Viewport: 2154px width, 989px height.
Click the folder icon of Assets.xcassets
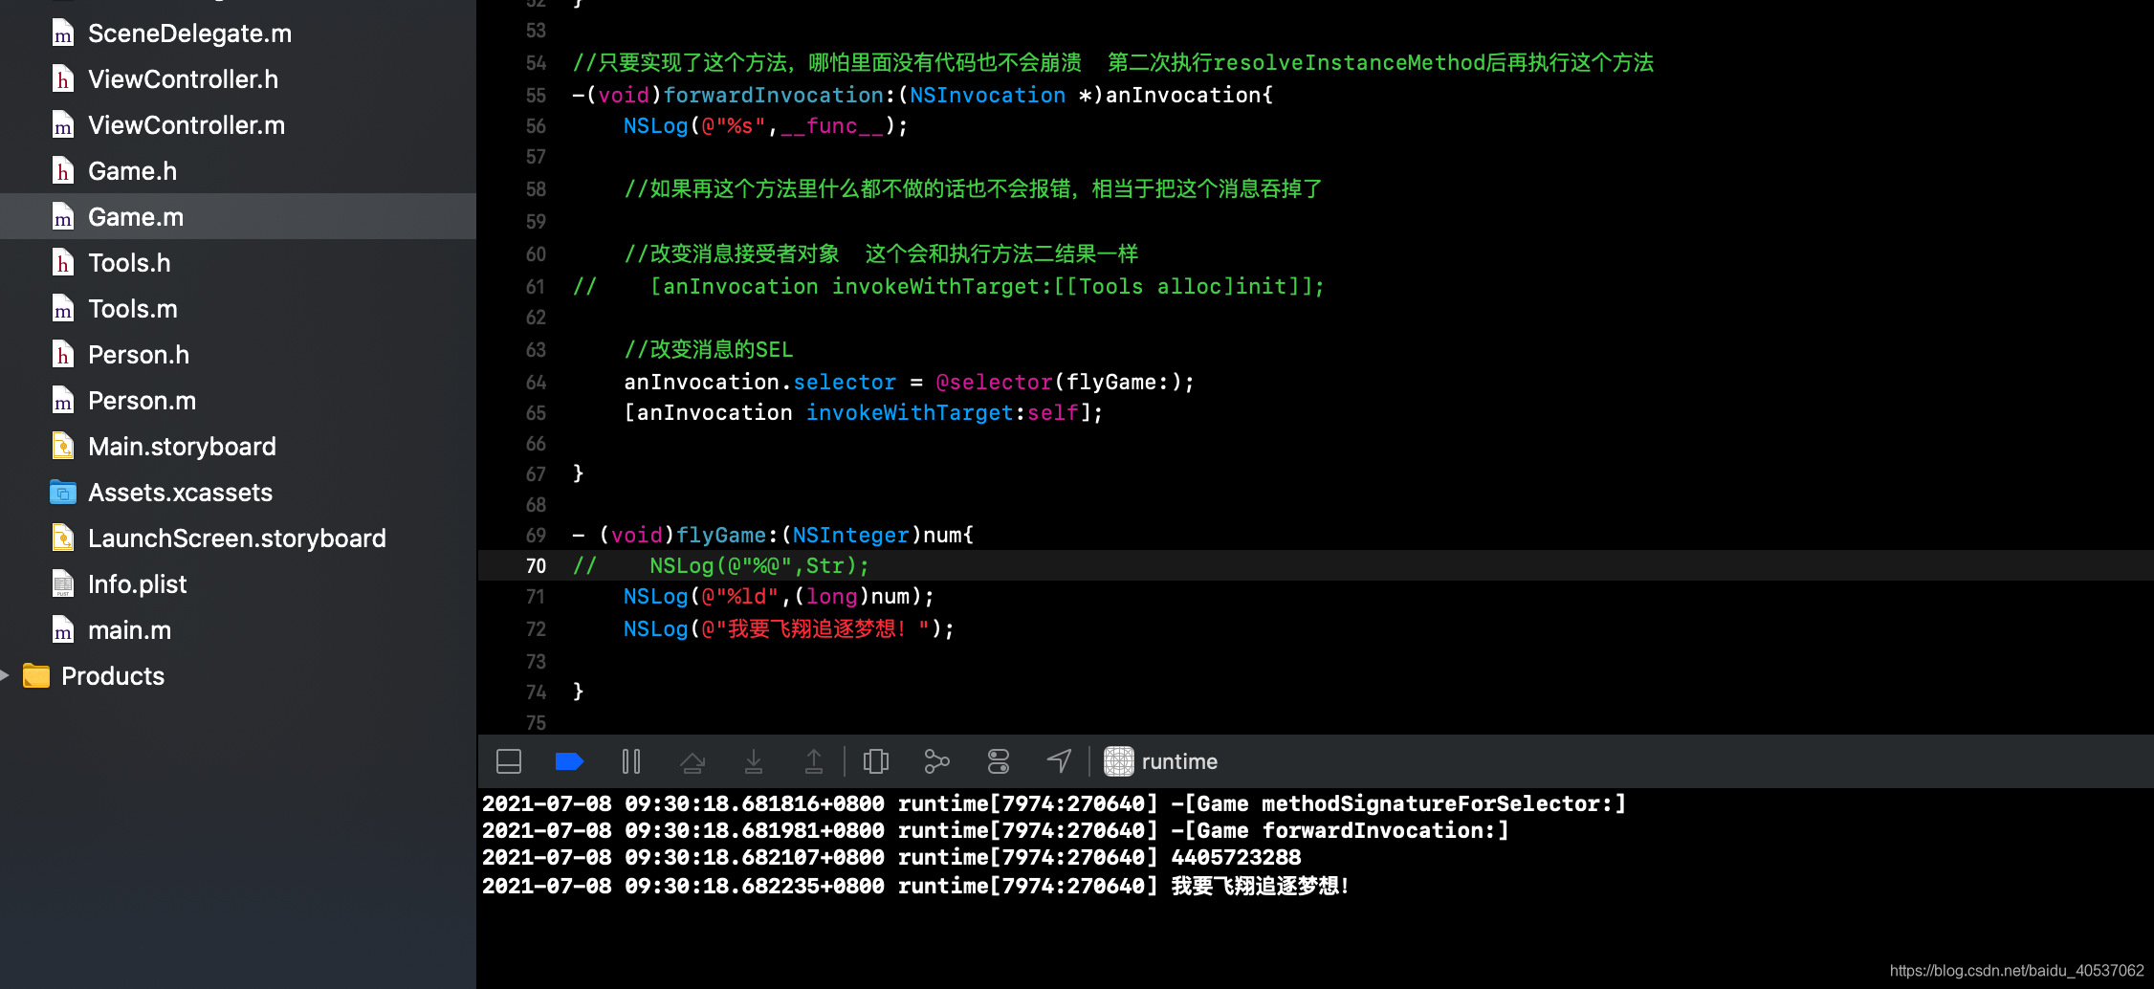(x=63, y=493)
